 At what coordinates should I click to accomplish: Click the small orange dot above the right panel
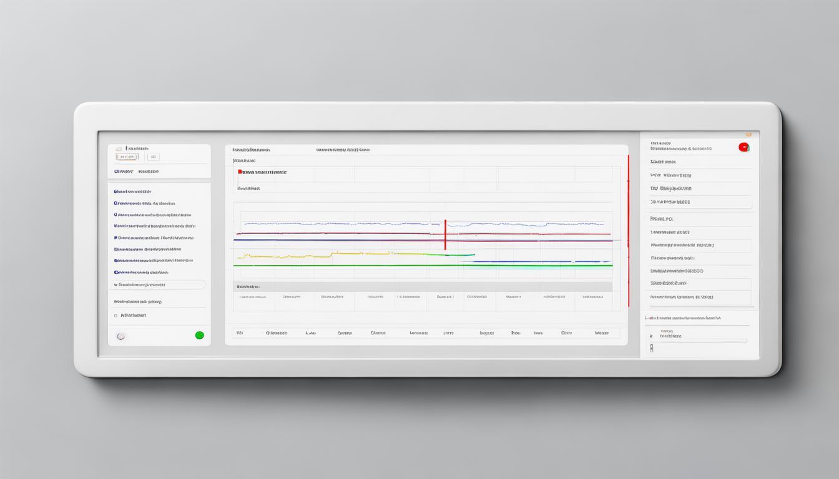748,134
